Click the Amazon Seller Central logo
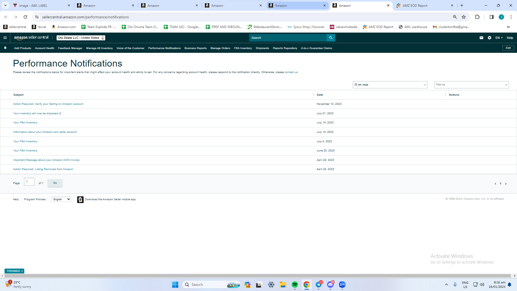 31,38
